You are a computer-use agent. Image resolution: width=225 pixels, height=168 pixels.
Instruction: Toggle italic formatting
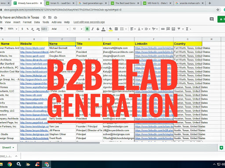coord(93,29)
